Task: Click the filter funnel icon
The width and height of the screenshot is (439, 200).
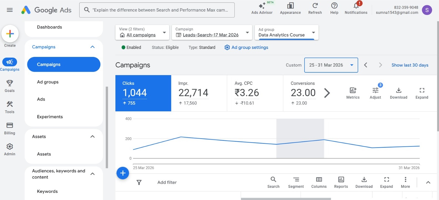Action: (x=139, y=182)
